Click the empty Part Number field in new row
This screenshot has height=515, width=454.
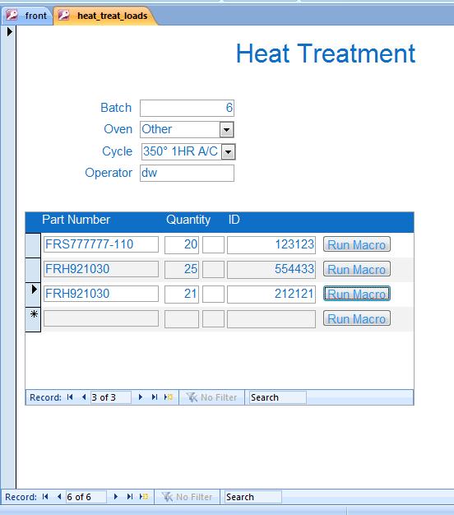[101, 318]
